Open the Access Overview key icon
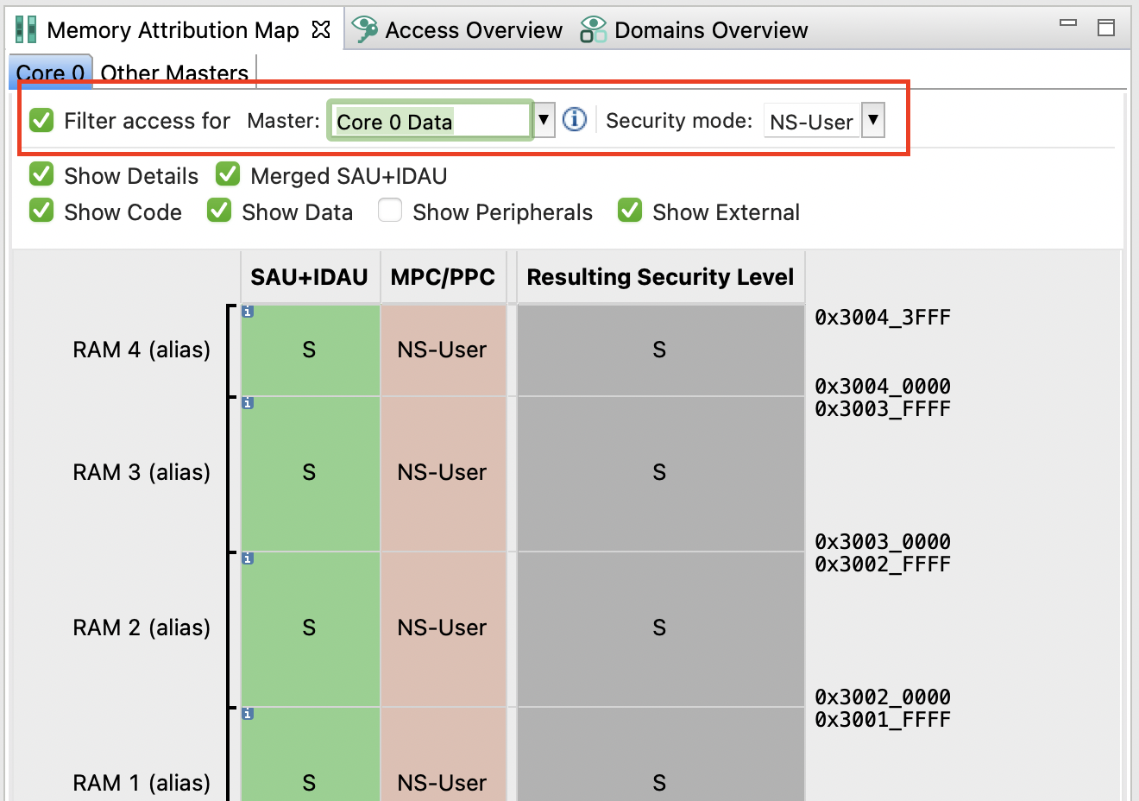 point(362,28)
